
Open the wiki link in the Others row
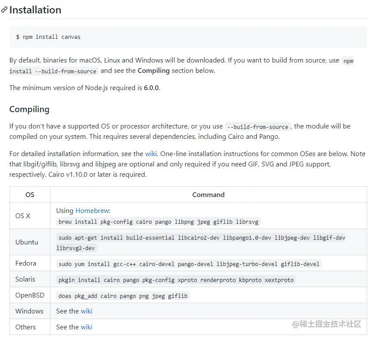pos(87,327)
